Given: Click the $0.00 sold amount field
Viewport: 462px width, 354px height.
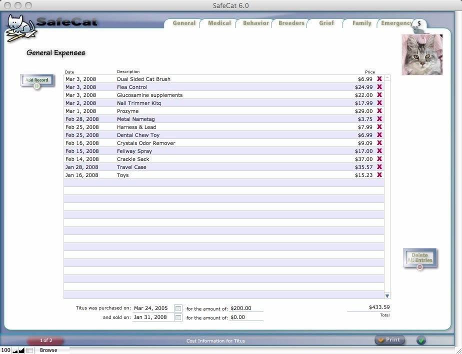Looking at the screenshot, I should coord(246,317).
